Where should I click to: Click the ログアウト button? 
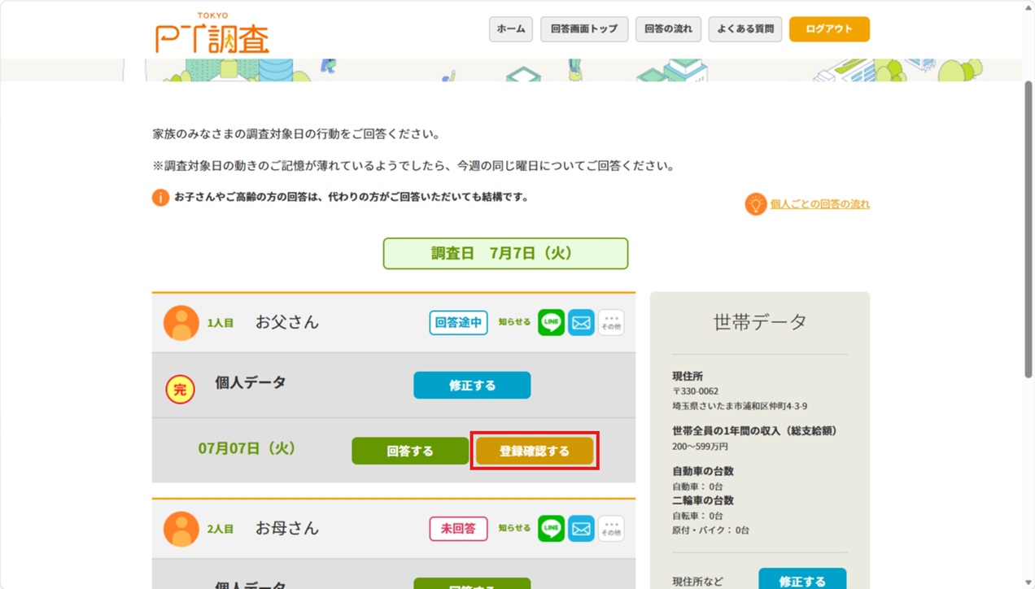click(829, 29)
